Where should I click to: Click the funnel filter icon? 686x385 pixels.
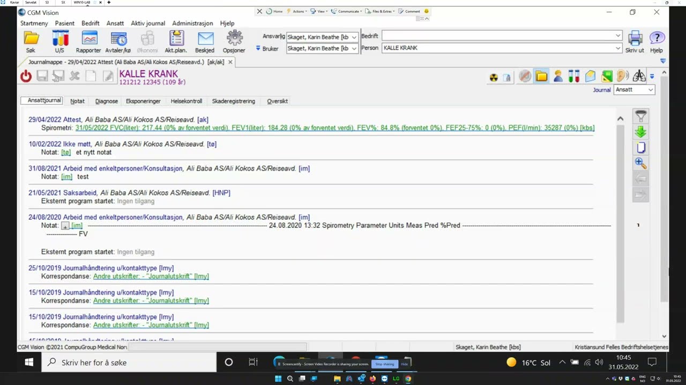(x=640, y=116)
